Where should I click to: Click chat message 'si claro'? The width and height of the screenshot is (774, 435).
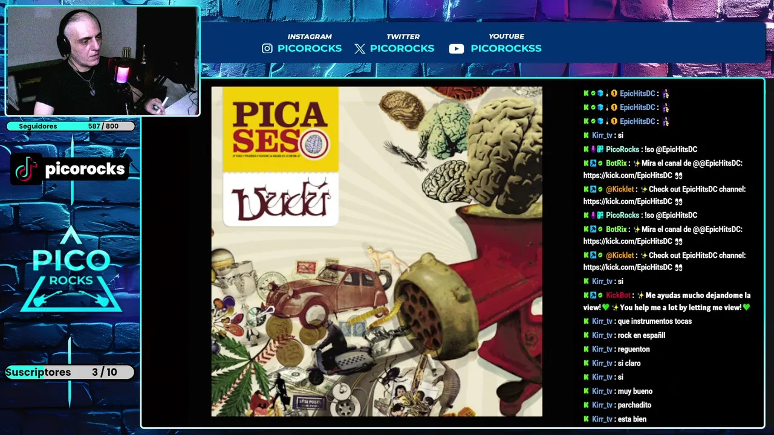[629, 363]
